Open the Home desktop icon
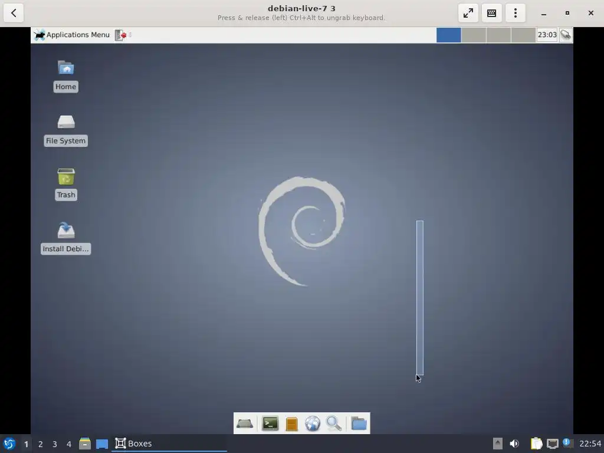Screen dimensions: 604x453 (66, 76)
